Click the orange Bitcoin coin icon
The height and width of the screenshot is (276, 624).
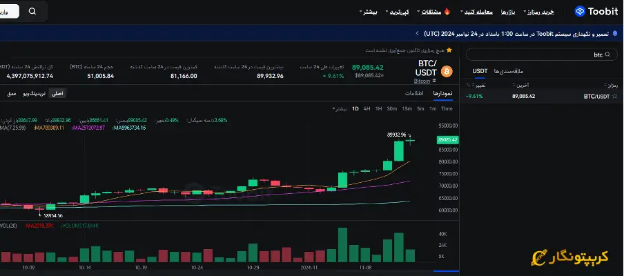(447, 72)
